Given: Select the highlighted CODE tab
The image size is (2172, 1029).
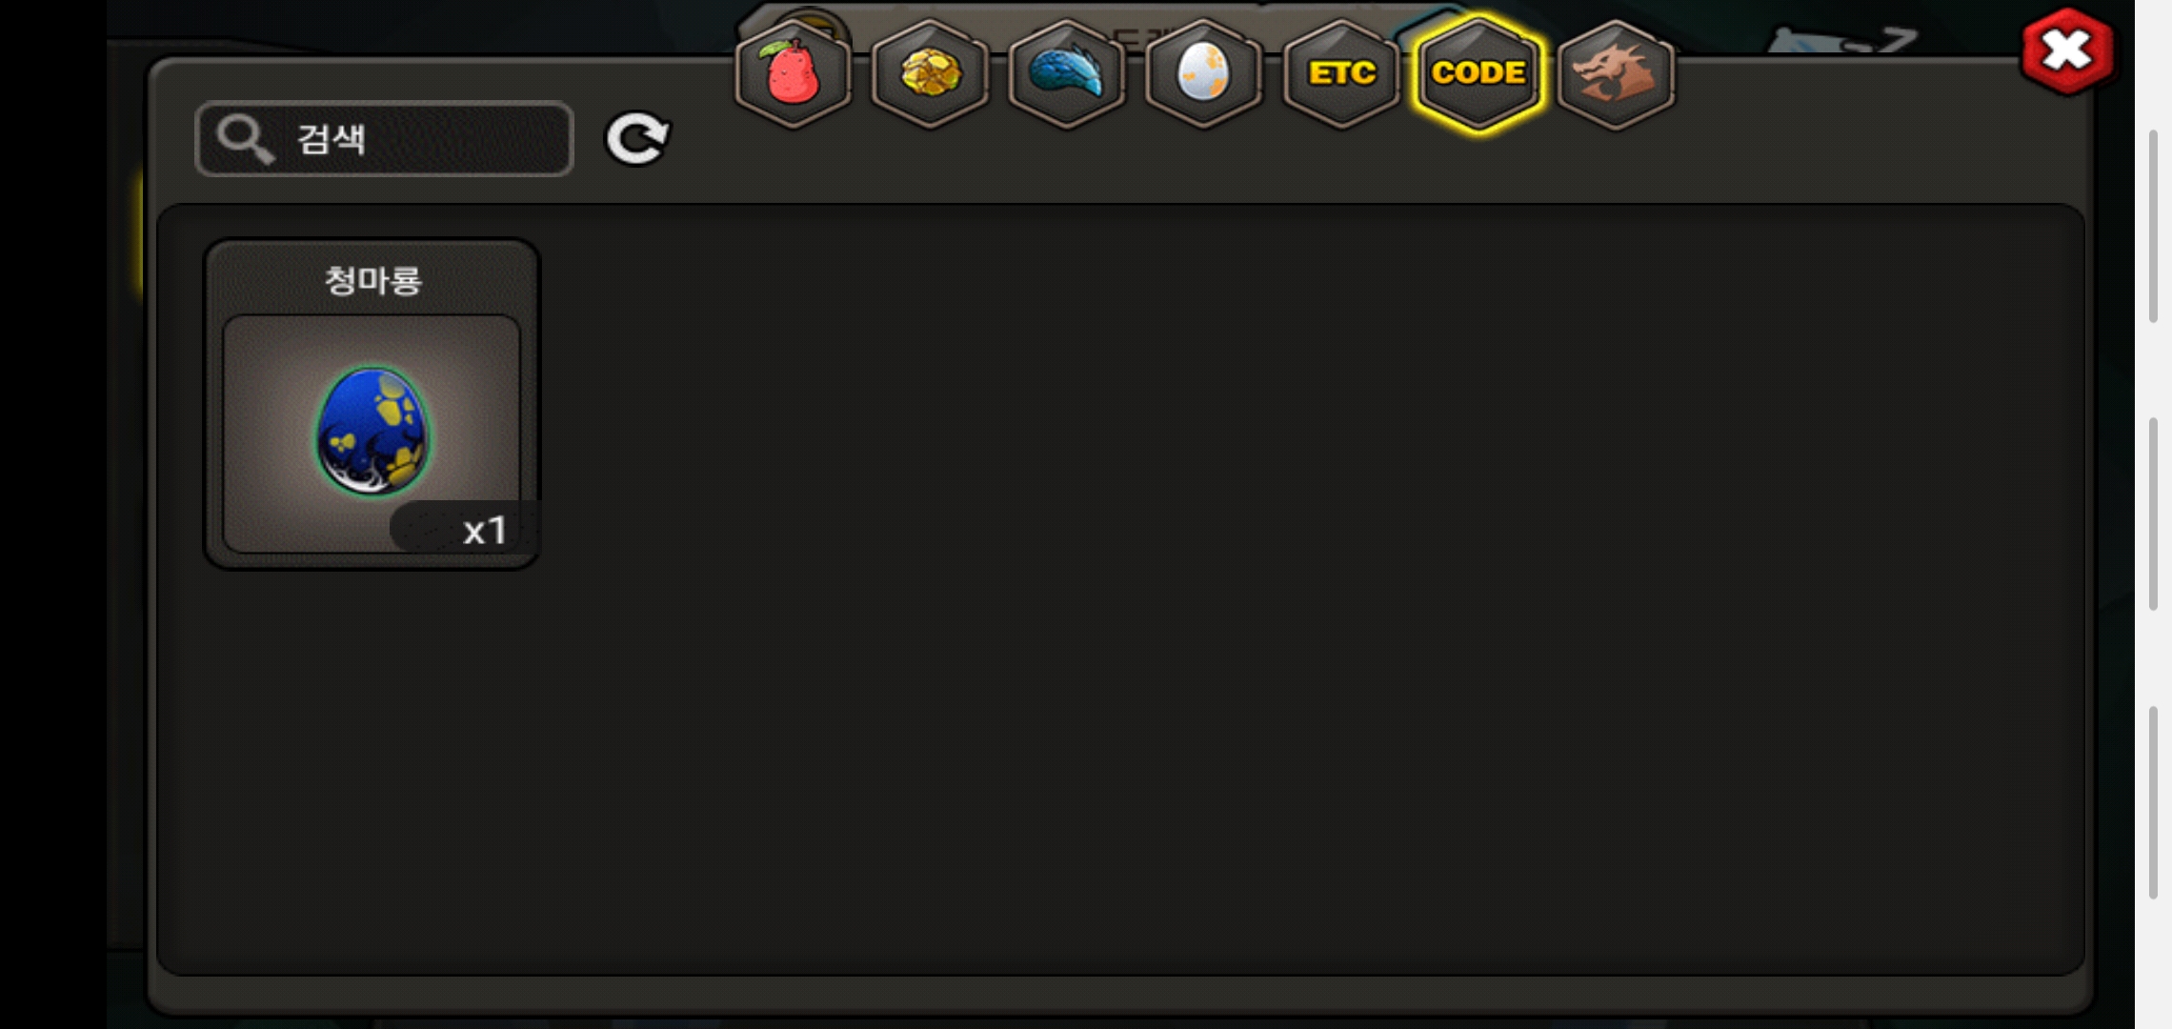Looking at the screenshot, I should coord(1478,73).
